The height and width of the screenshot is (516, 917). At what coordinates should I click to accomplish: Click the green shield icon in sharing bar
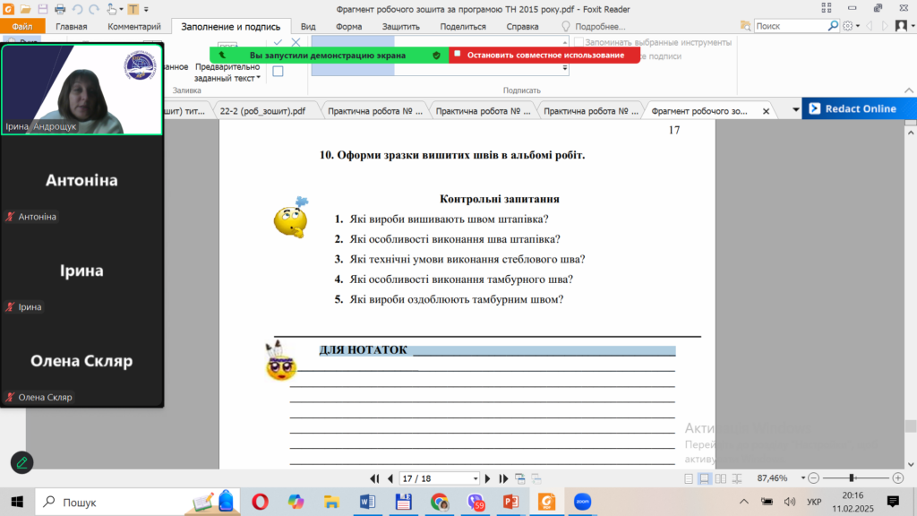point(436,55)
